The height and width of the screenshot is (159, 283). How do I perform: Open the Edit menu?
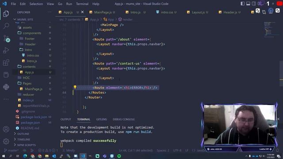23,4
